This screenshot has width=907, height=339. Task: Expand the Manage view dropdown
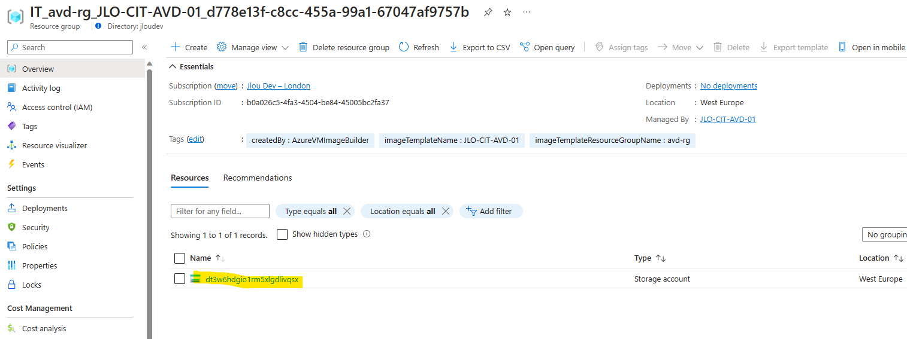[285, 47]
